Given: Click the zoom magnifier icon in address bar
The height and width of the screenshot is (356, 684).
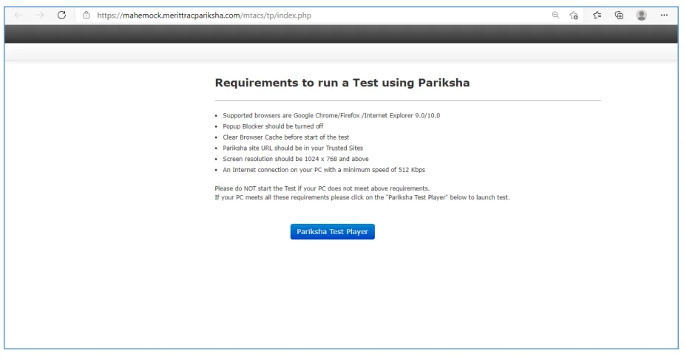Looking at the screenshot, I should click(x=555, y=16).
